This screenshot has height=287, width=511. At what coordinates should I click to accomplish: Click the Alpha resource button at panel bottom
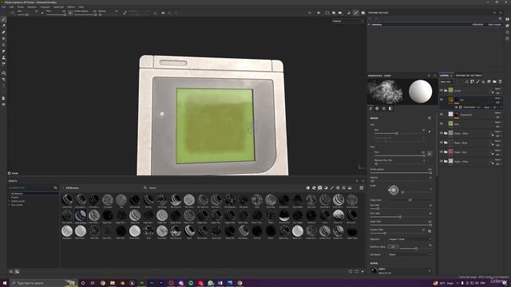tap(401, 271)
